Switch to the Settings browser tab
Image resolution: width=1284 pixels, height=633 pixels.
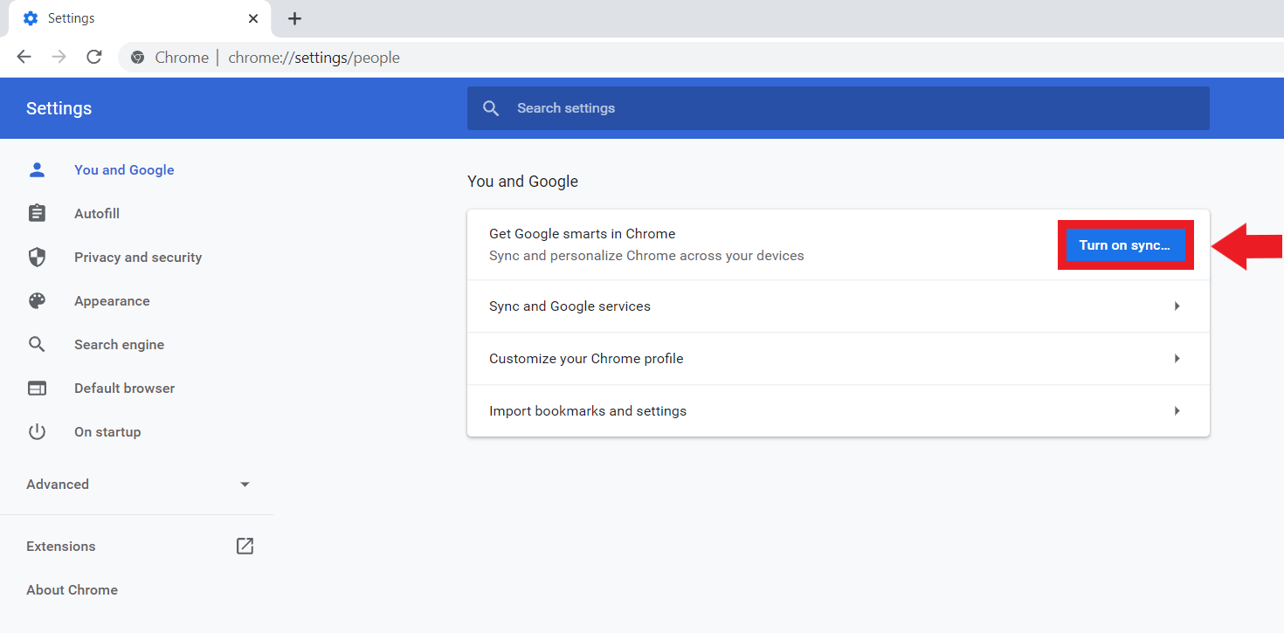point(131,18)
